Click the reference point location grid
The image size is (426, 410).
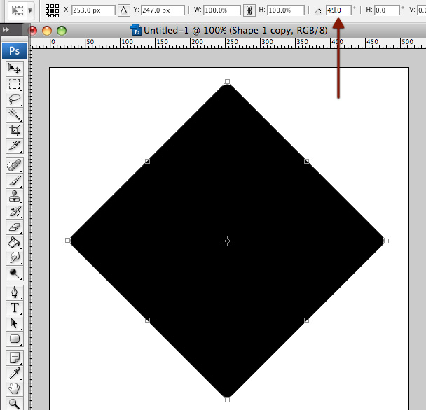click(52, 10)
